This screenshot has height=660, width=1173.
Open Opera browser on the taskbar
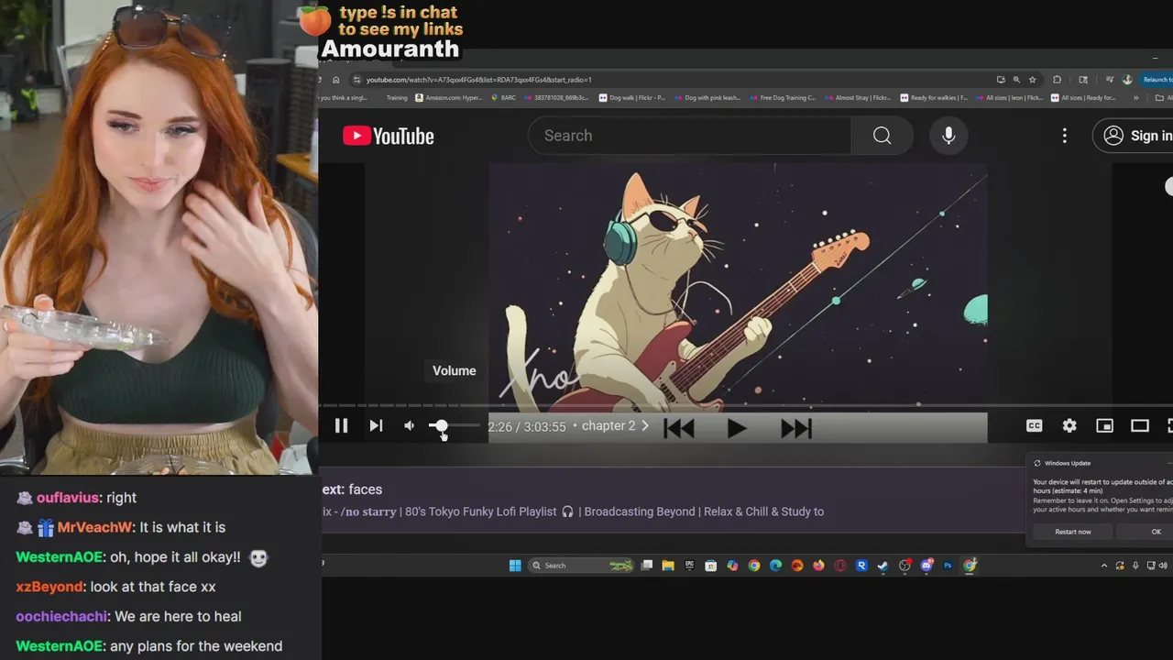[840, 566]
